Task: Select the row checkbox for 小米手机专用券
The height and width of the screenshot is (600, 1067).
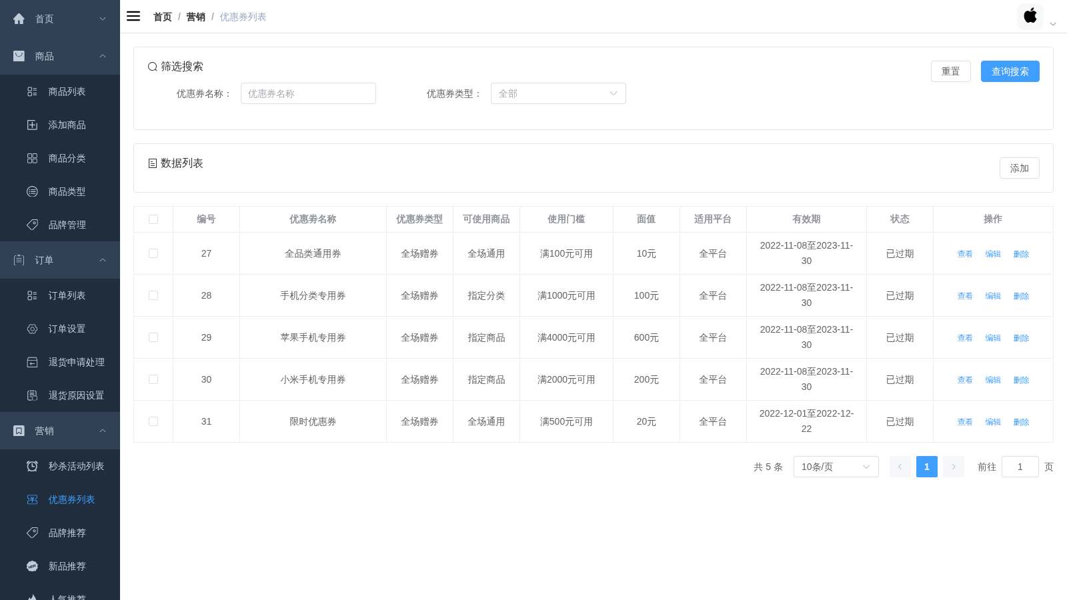Action: click(153, 379)
